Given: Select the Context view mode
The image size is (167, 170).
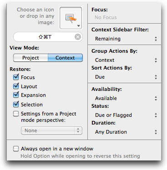Looking at the screenshot, I should [65, 58].
